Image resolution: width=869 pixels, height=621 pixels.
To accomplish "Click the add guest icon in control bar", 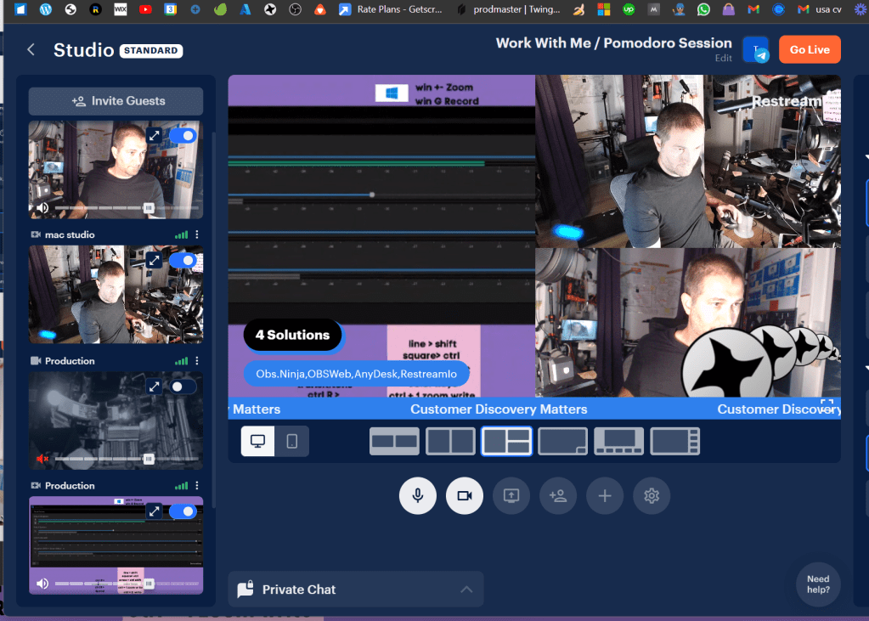I will click(x=558, y=495).
